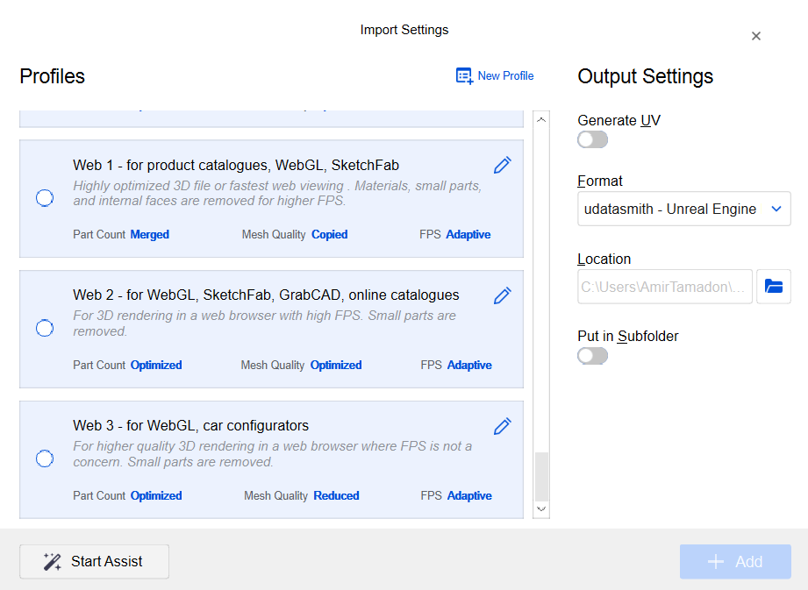Edit the Web 2 profile pencil icon
Image resolution: width=808 pixels, height=590 pixels.
pyautogui.click(x=502, y=295)
